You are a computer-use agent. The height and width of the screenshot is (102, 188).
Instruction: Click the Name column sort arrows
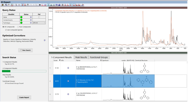[x=101, y=60]
